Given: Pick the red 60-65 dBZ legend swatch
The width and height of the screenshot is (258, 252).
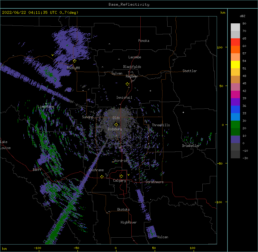Looking at the screenshot, I should 235,42.
